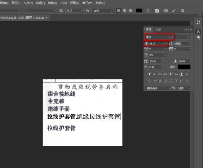Open the 美国英语 language dropdown
This screenshot has width=203, height=168.
click(x=158, y=88)
